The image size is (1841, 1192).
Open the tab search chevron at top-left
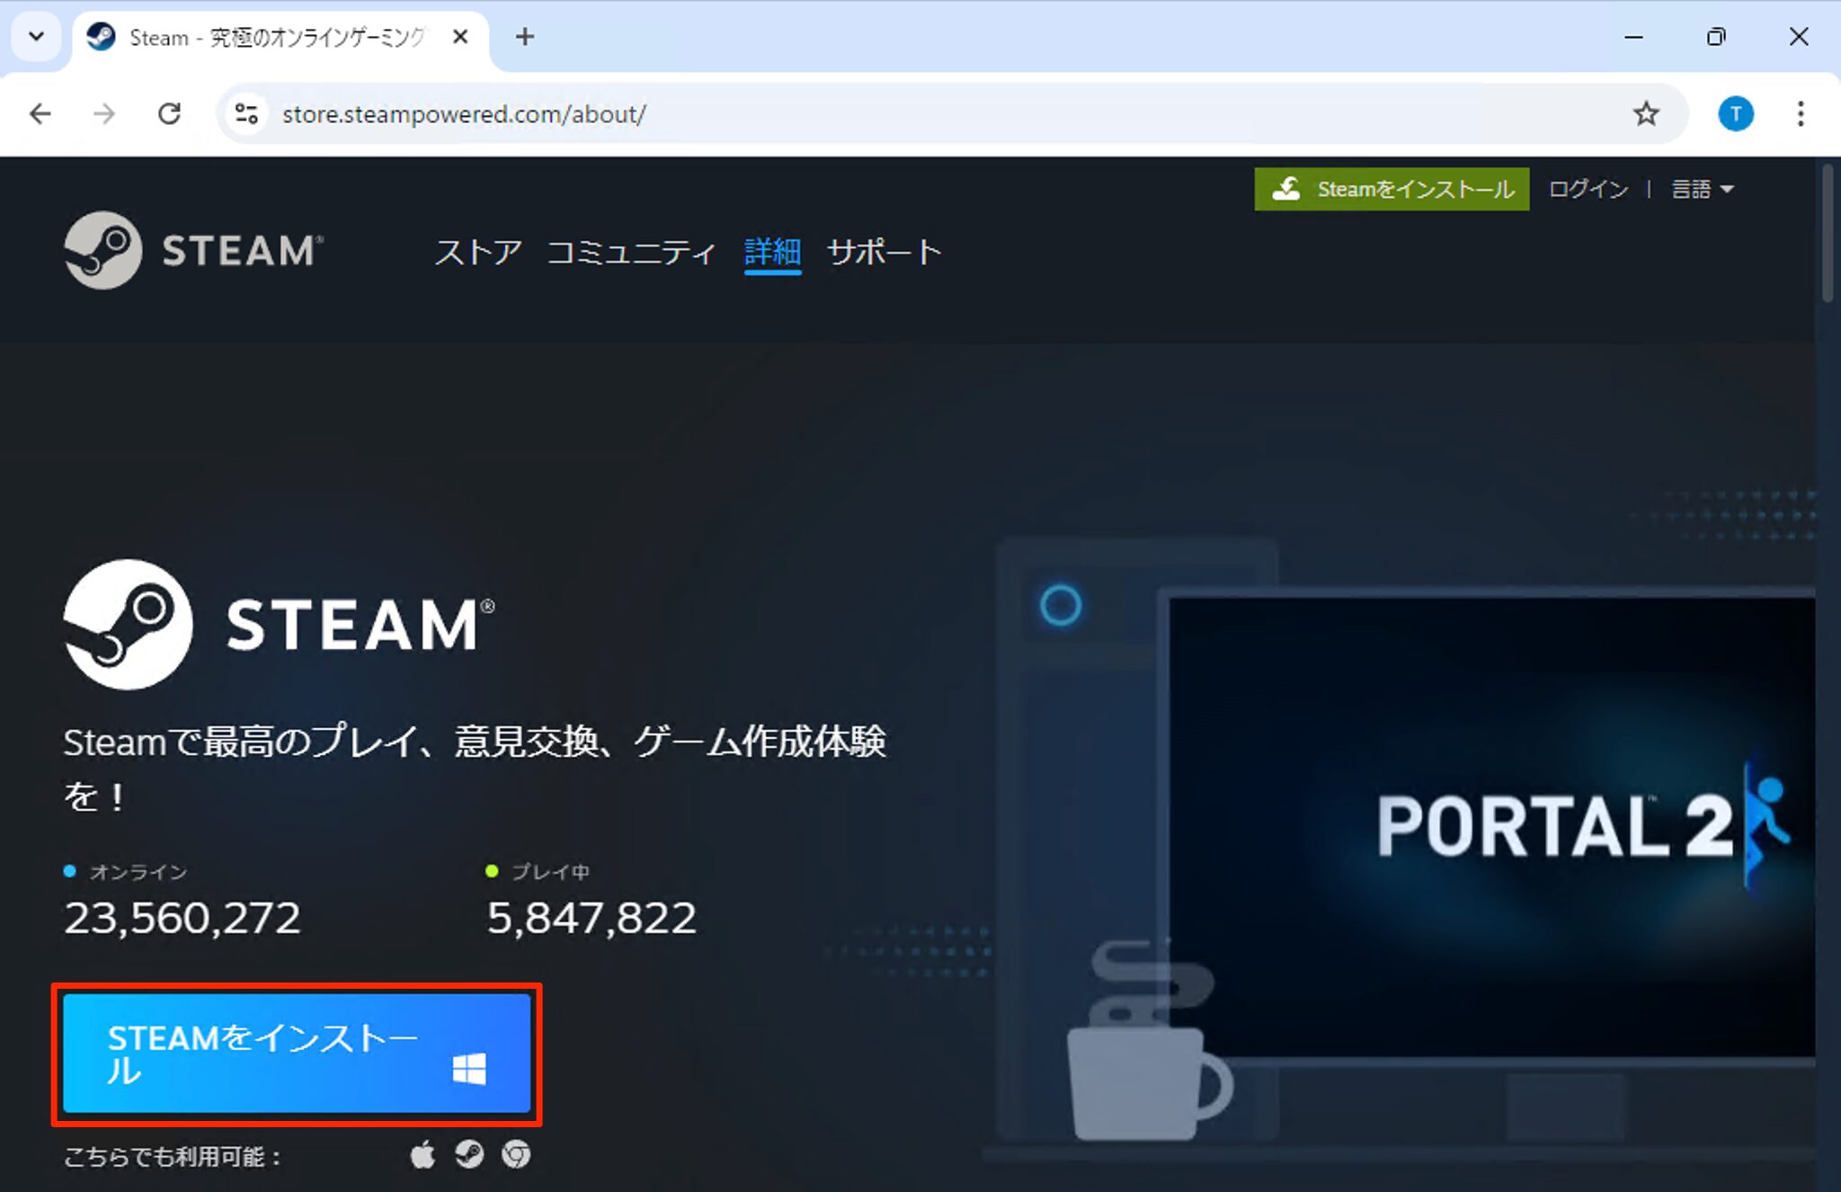click(36, 37)
